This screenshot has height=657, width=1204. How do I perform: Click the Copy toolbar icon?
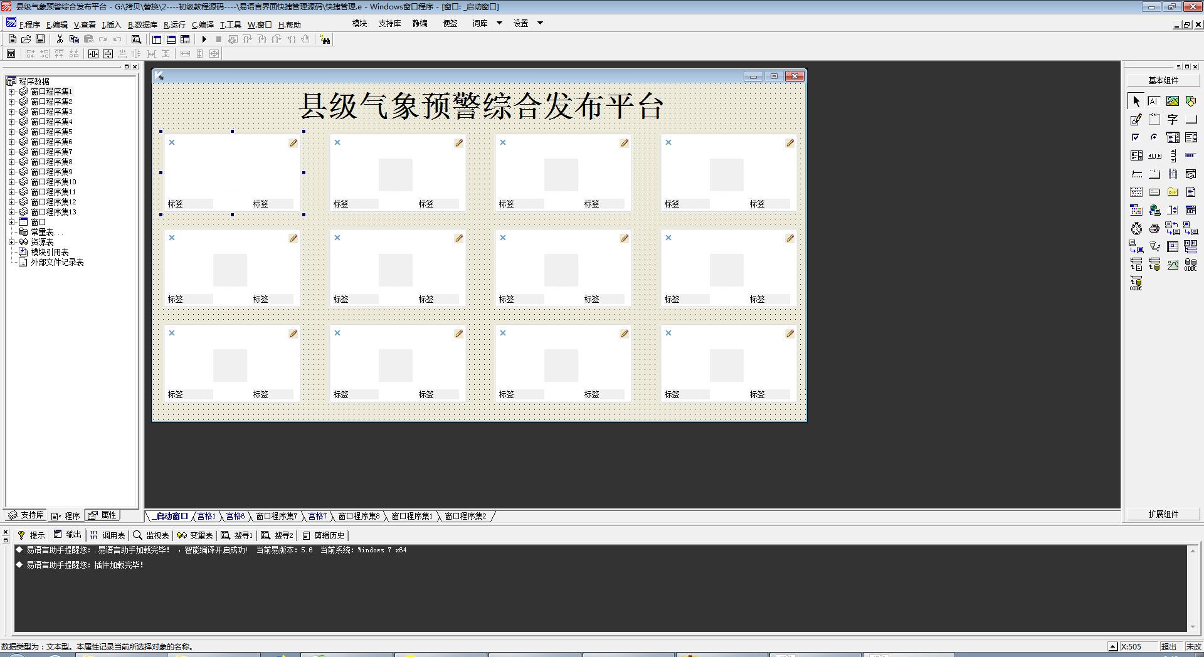[74, 39]
